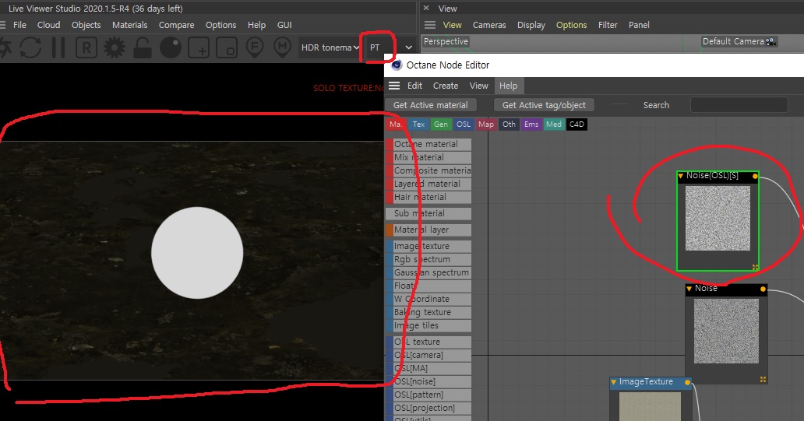Click Get Active tag/object button

[x=544, y=105]
